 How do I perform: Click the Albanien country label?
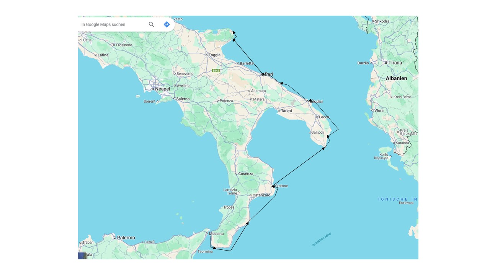(x=396, y=78)
